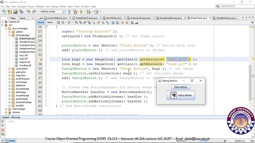Open the editor tab list dropdown arrow
Image resolution: width=255 pixels, height=143 pixels.
(x=249, y=17)
